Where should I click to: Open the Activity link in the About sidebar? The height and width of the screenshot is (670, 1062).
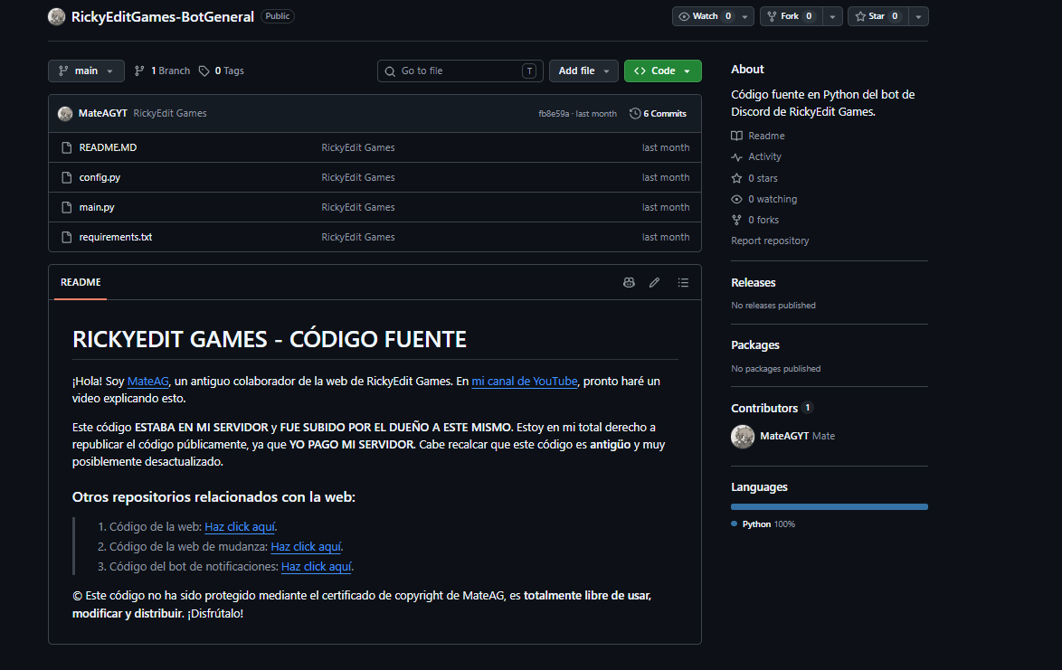(756, 157)
